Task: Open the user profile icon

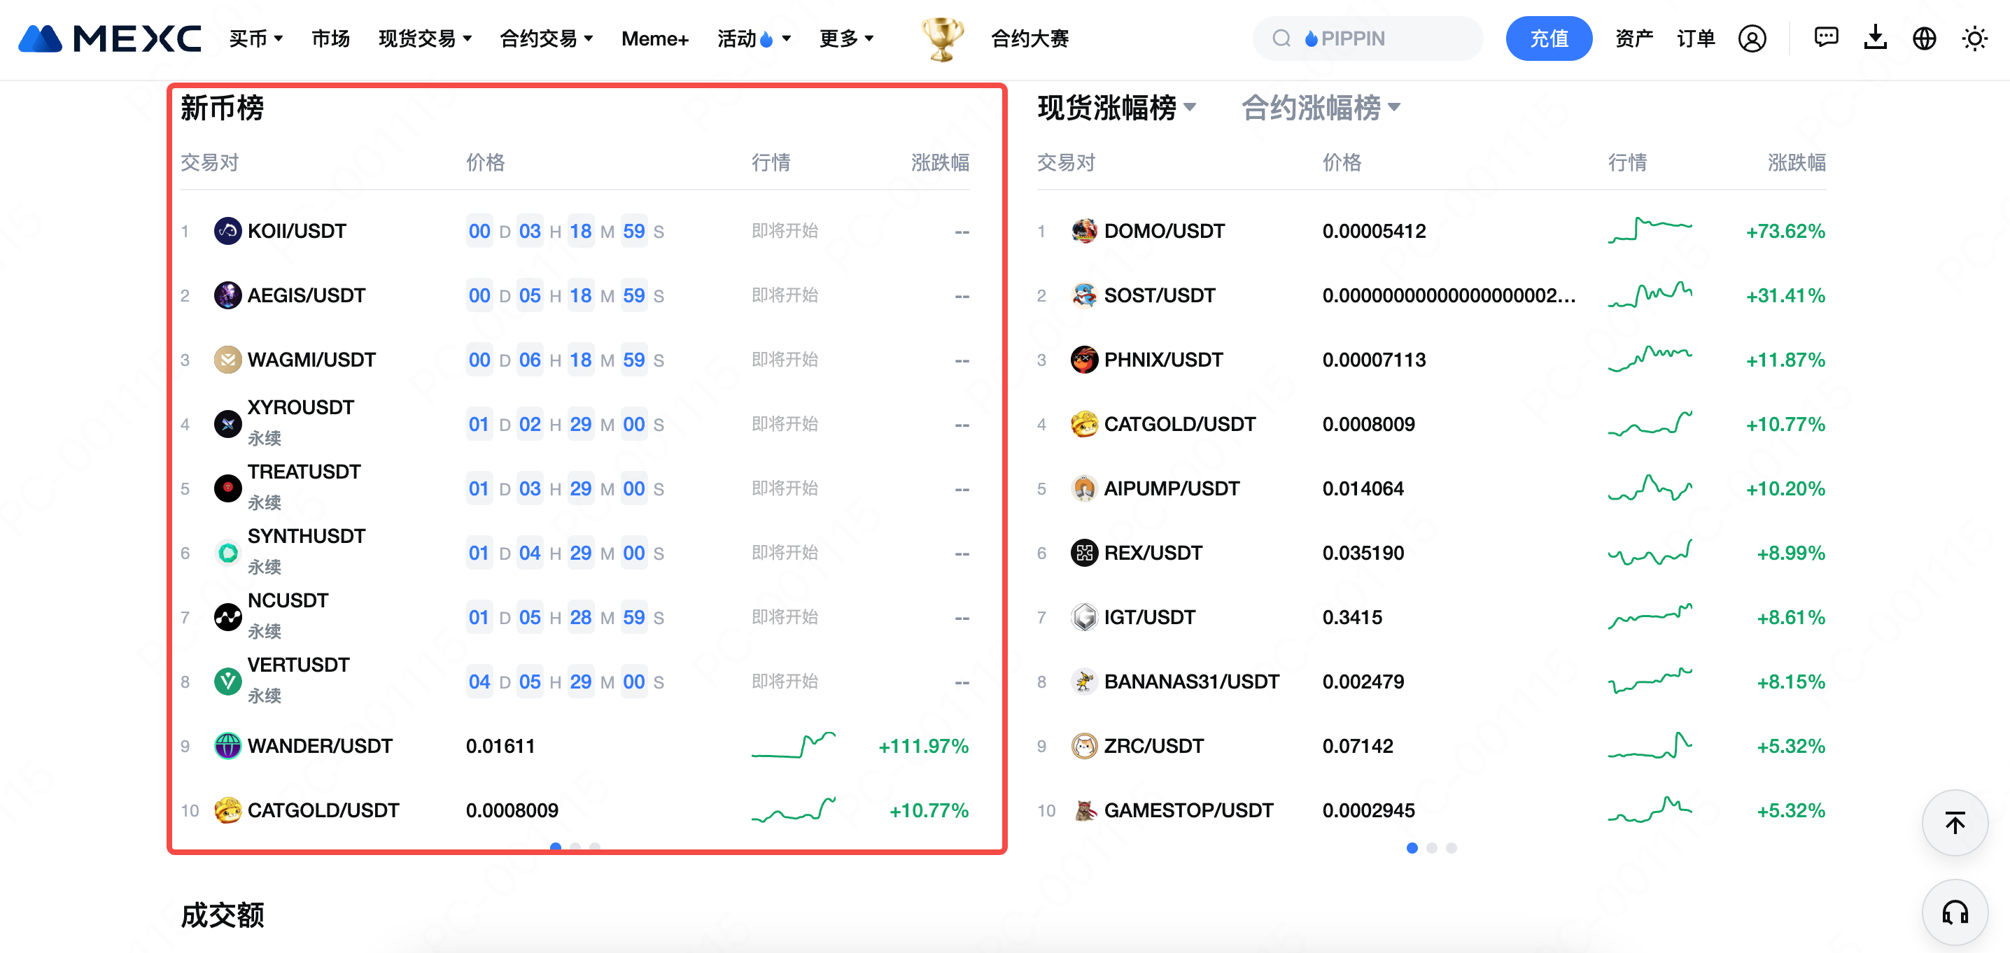Action: tap(1752, 38)
